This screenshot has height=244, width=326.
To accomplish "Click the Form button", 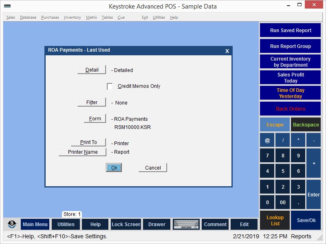I will pyautogui.click(x=95, y=118).
